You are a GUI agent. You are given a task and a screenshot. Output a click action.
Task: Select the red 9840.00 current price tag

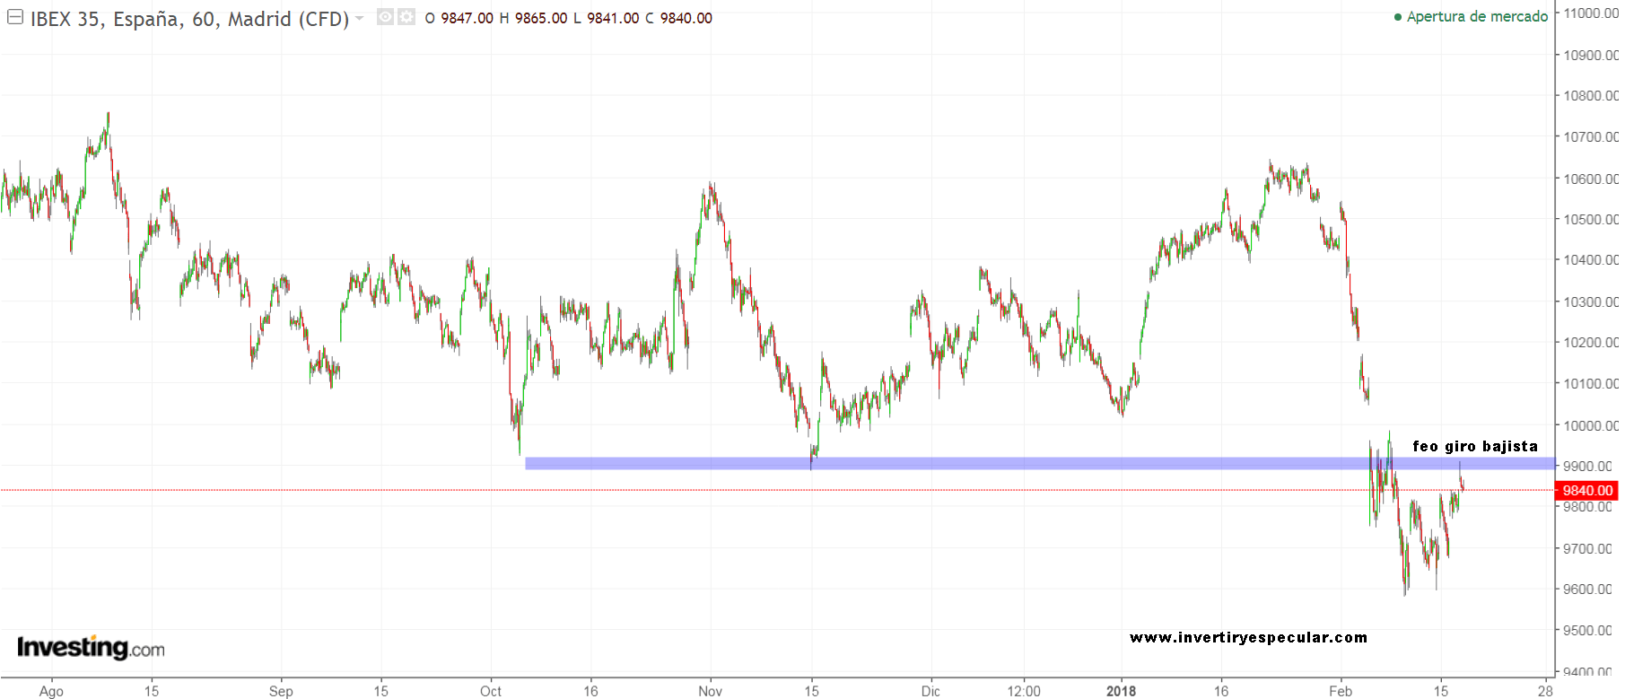tap(1587, 490)
